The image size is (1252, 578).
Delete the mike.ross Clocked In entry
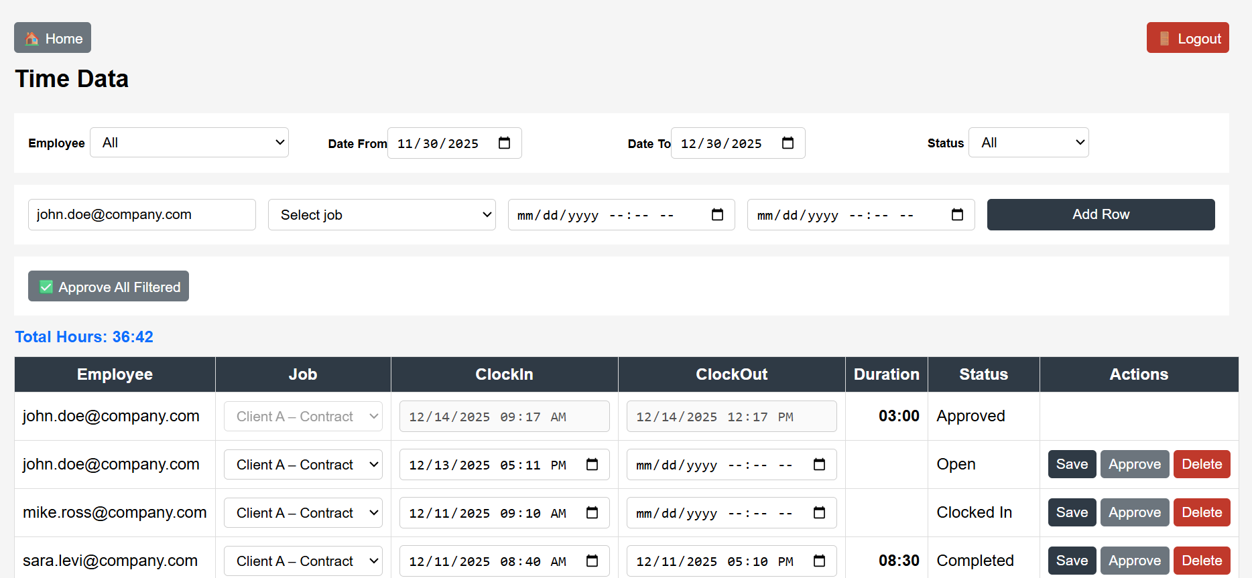[x=1201, y=512]
